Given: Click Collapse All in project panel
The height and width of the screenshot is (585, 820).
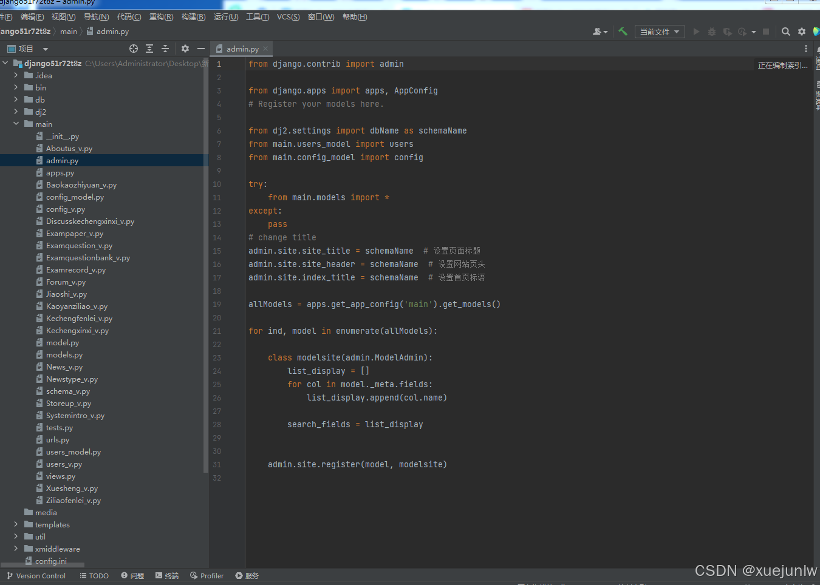Looking at the screenshot, I should click(x=165, y=49).
